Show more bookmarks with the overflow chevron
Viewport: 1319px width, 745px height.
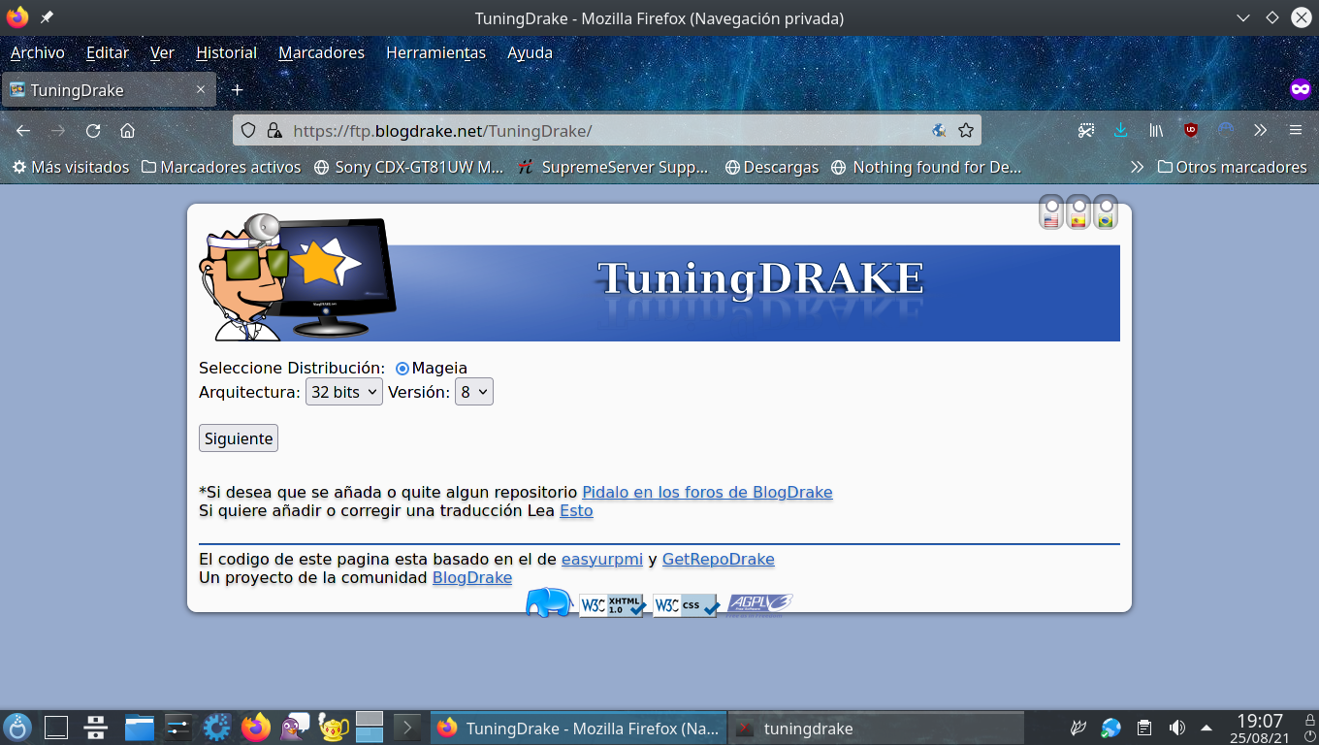point(1137,167)
